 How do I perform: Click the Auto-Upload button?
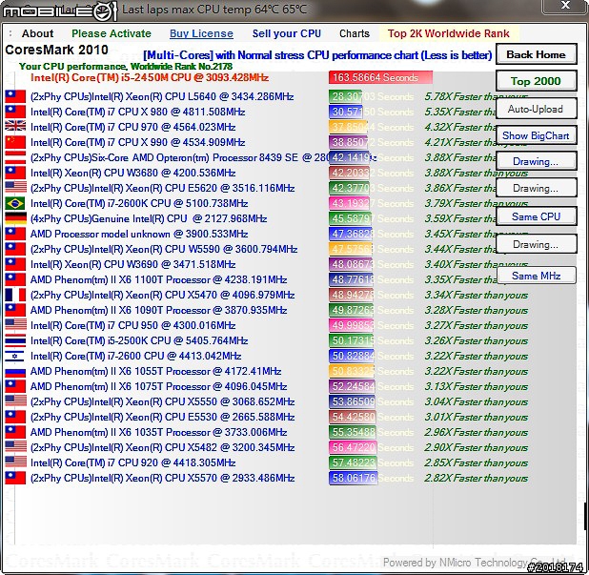point(536,109)
